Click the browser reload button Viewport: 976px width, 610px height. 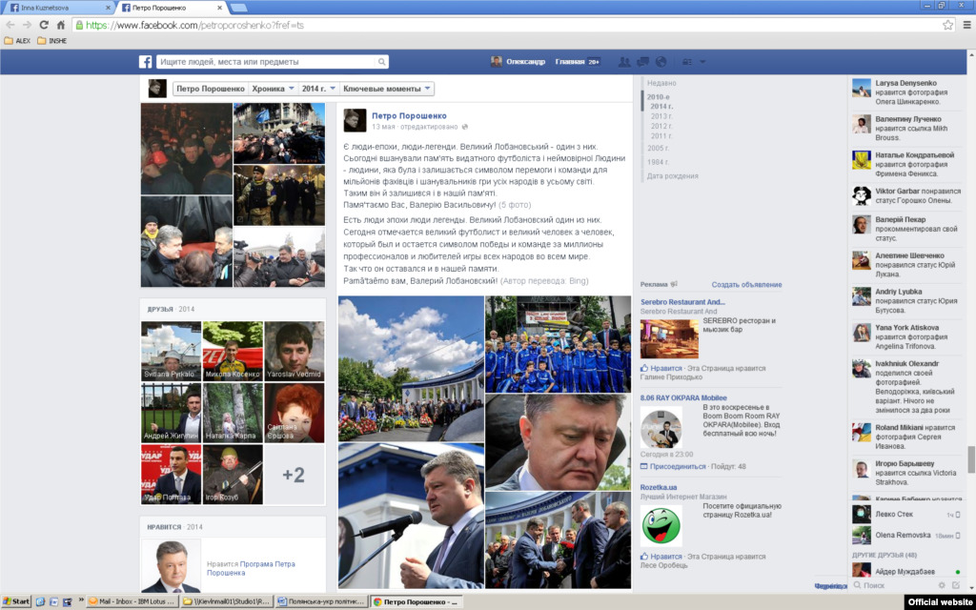tap(44, 25)
